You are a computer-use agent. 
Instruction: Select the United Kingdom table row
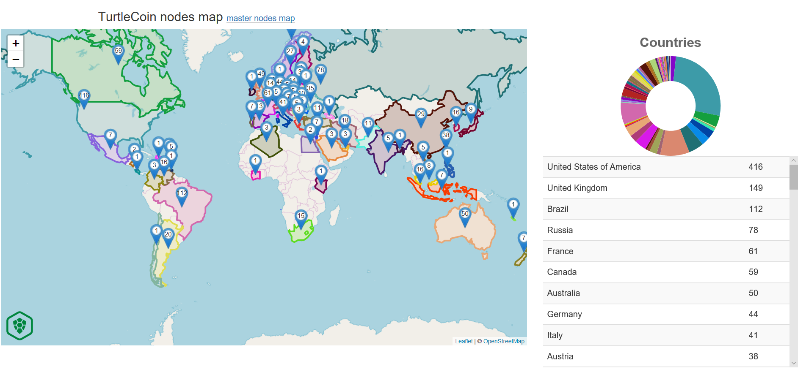[666, 188]
